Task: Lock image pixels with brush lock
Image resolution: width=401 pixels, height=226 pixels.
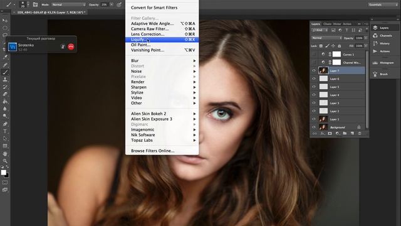Action: click(327, 46)
